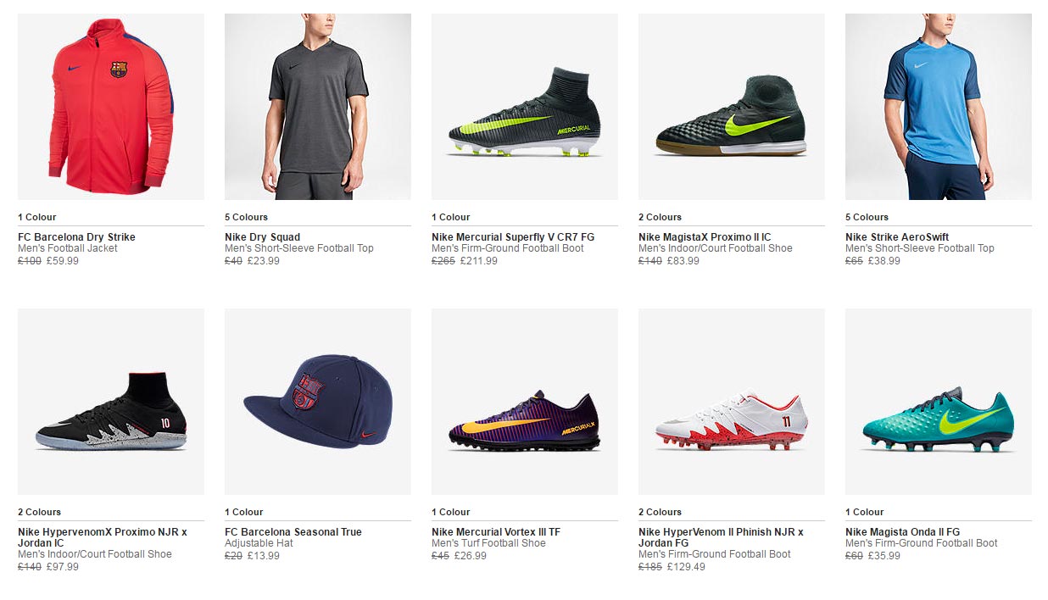The height and width of the screenshot is (600, 1048).
Task: Open the Nike MagistaX Proximo II IC listing
Action: [715, 236]
